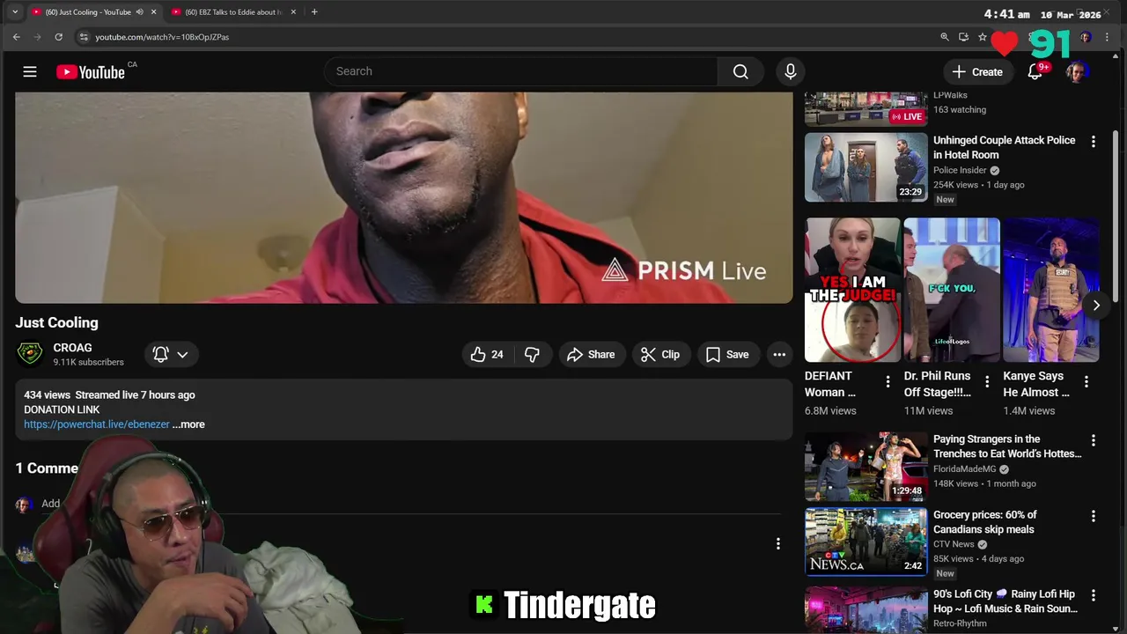Image resolution: width=1127 pixels, height=634 pixels.
Task: Open options for Dr. Phil short
Action: [x=987, y=382]
